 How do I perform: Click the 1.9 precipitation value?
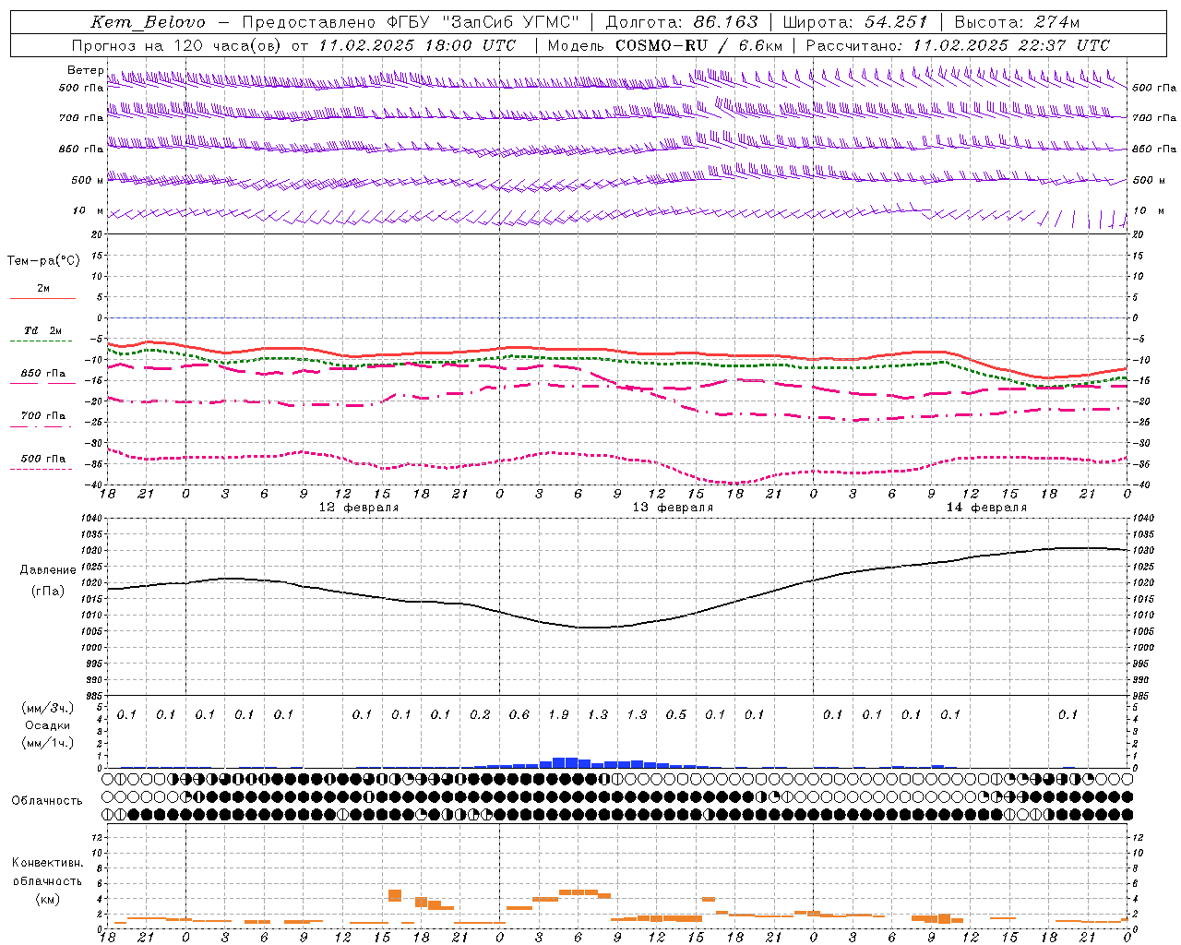pos(558,715)
